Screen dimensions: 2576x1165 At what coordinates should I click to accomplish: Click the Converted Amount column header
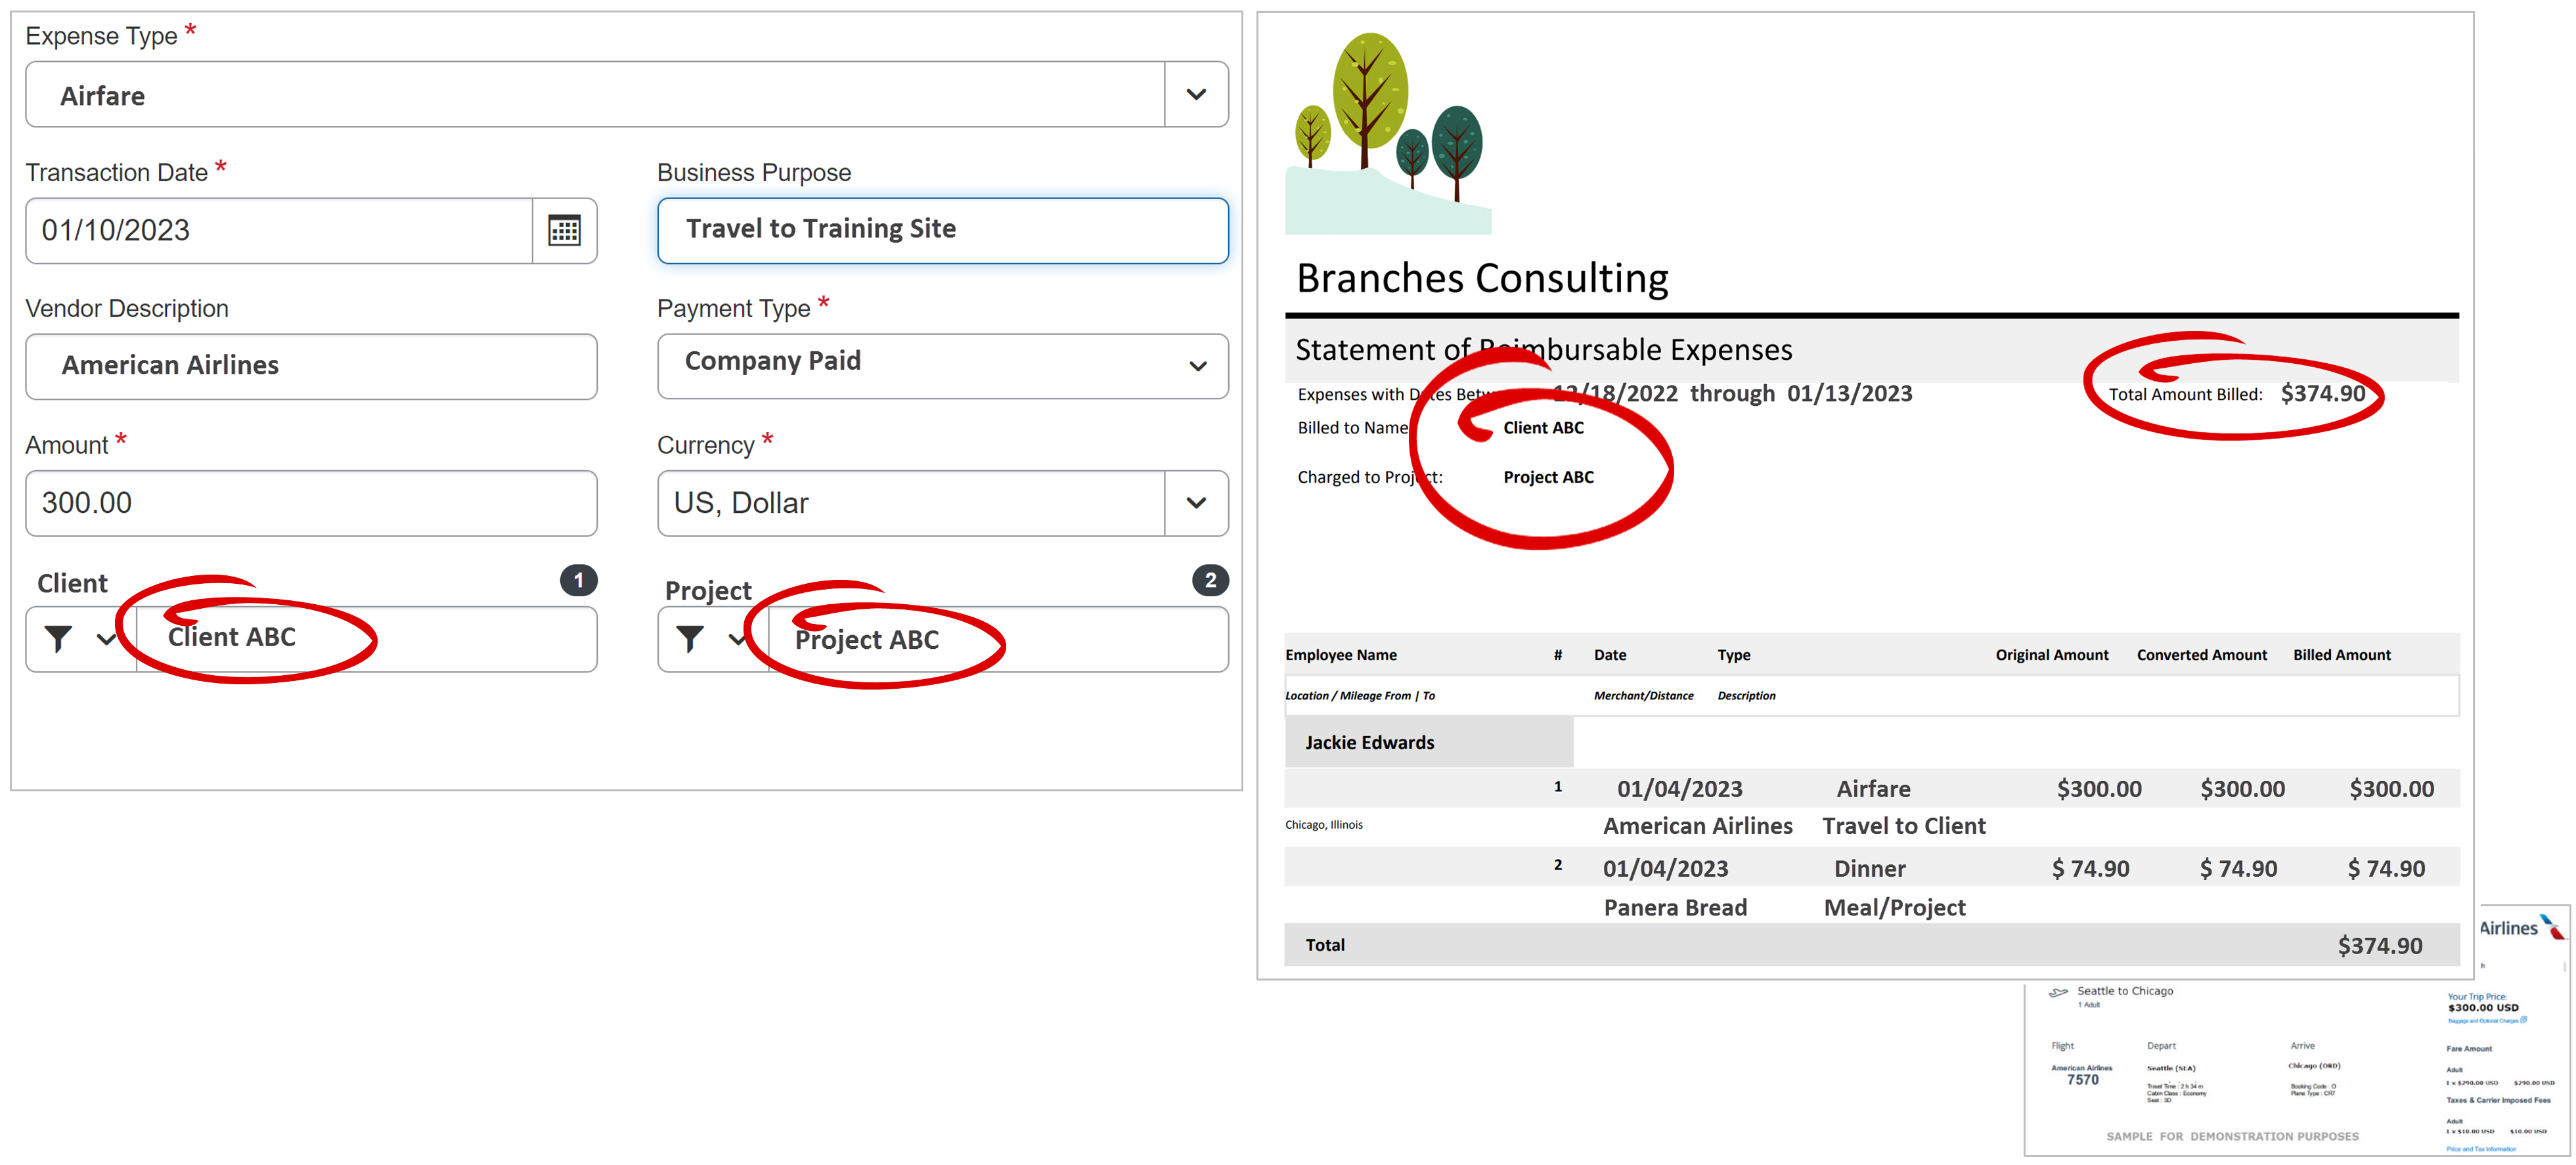(2202, 655)
